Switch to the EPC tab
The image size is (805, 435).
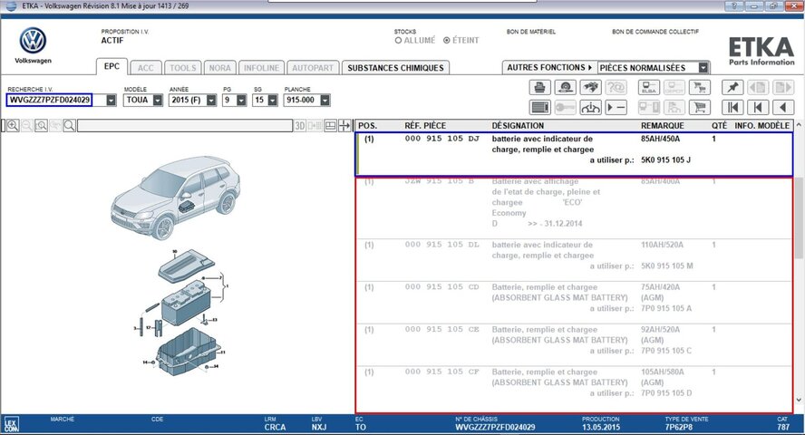point(112,67)
